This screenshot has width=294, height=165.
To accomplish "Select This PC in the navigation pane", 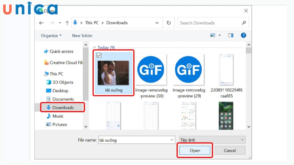I will (x=54, y=74).
